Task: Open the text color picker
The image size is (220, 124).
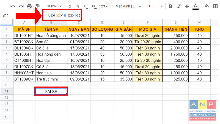Action: 196,6
